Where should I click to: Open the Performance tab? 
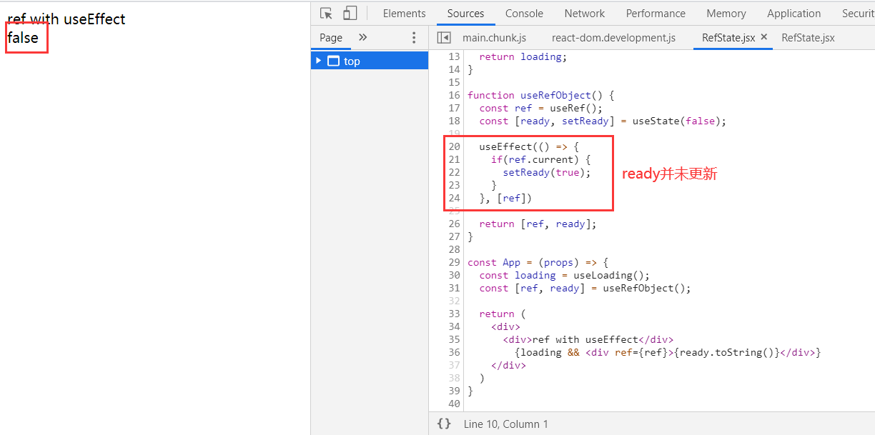pyautogui.click(x=656, y=14)
